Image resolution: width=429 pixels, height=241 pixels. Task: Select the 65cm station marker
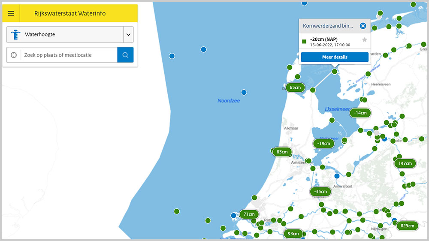coord(295,87)
